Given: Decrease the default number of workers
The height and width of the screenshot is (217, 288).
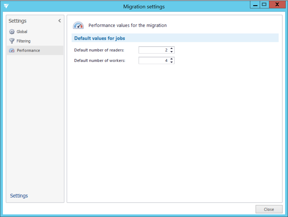Looking at the screenshot, I should (x=172, y=62).
